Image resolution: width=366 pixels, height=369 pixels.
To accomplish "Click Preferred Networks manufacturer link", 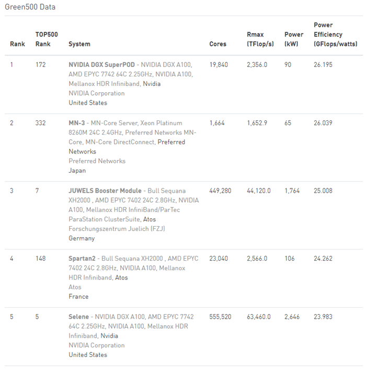I will (171, 142).
